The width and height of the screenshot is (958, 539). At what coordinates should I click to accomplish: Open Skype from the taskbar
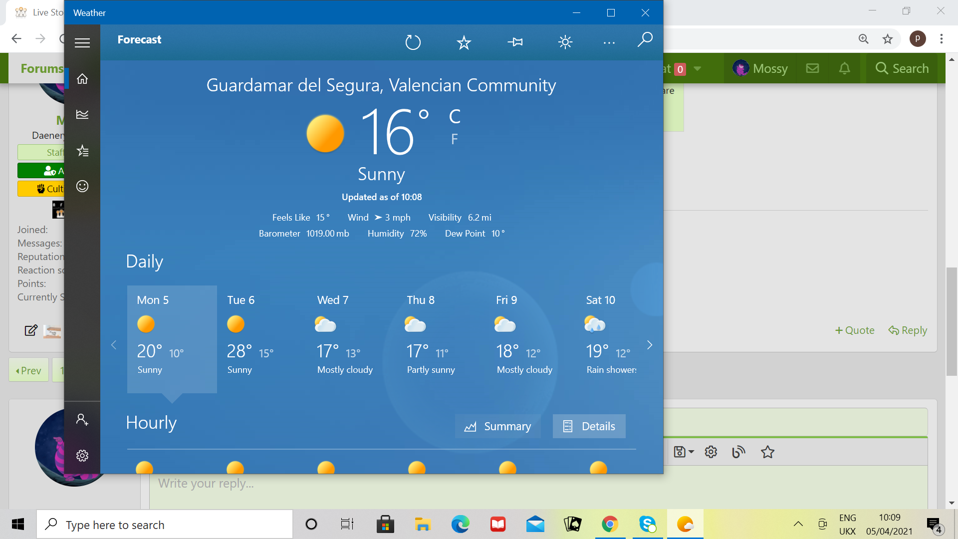[648, 525]
